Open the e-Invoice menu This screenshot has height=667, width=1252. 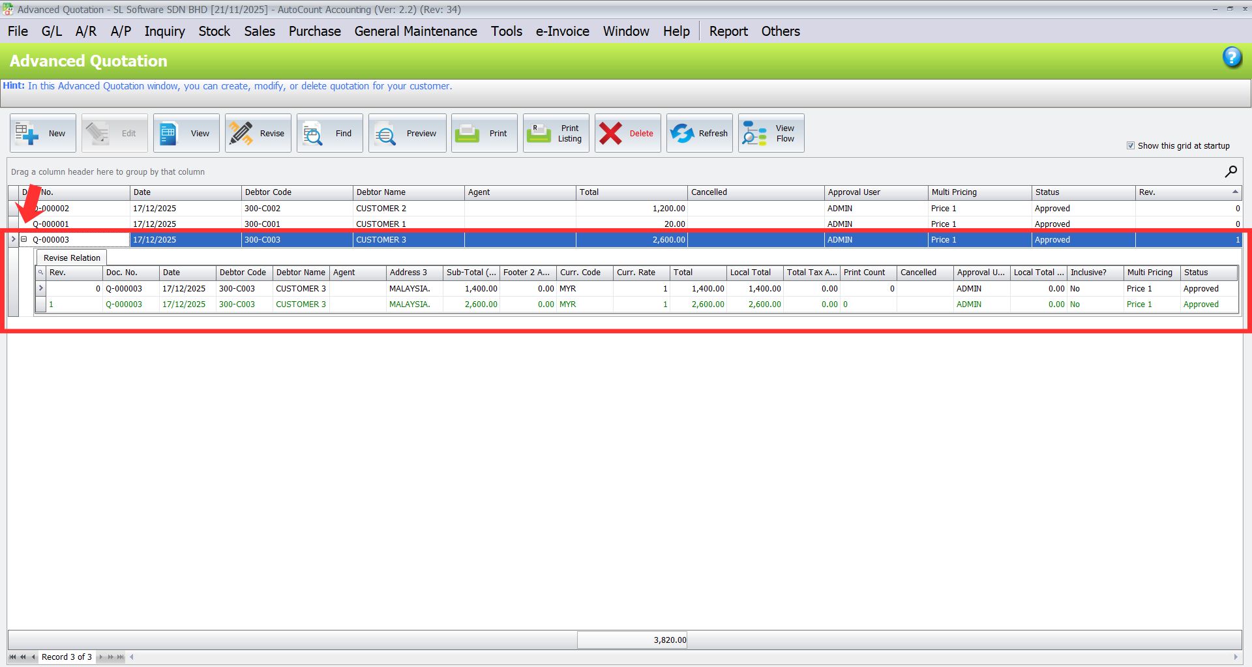pos(562,31)
